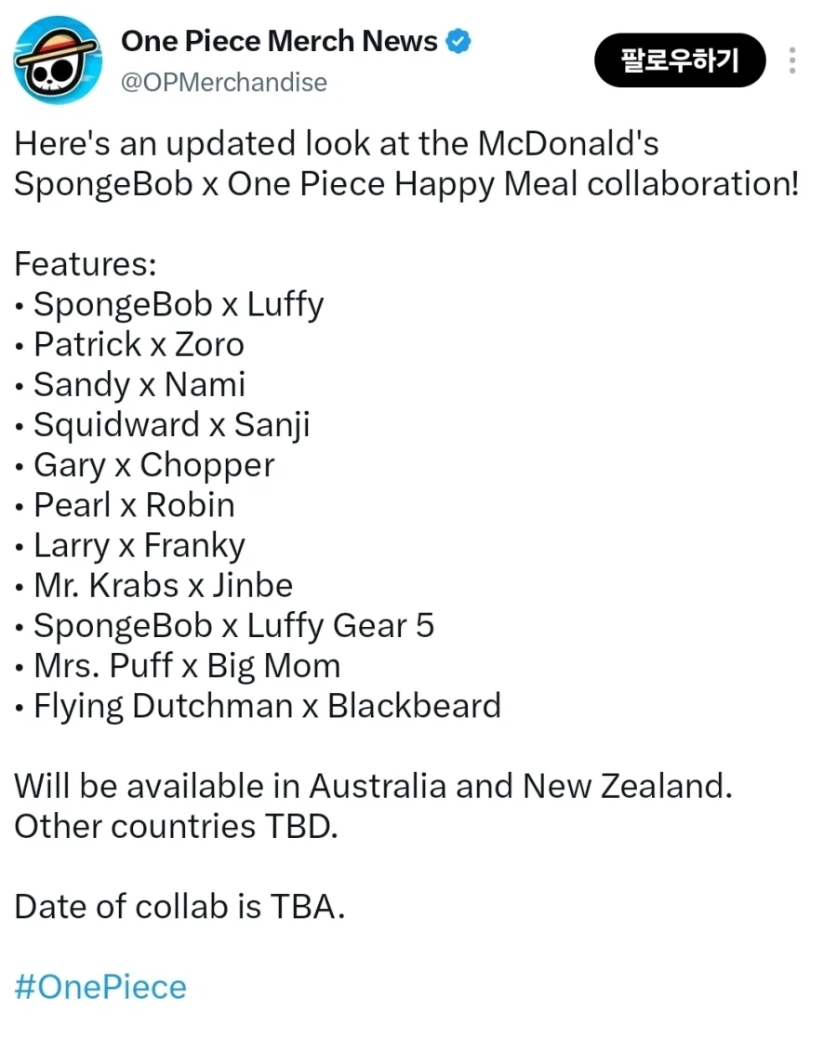Click the blue verified checkmark badge

(x=458, y=41)
